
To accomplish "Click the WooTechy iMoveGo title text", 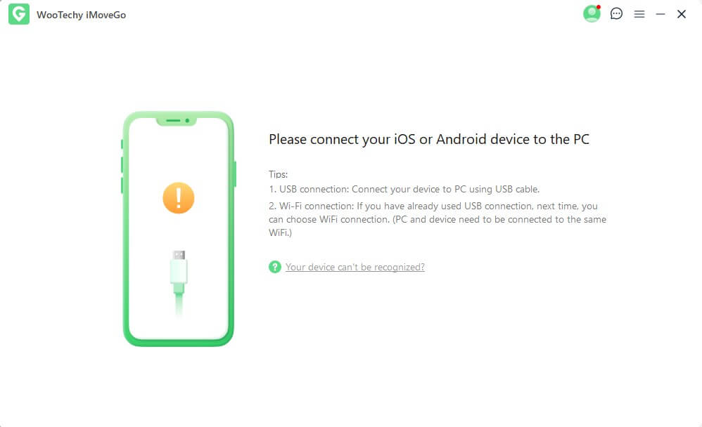I will pyautogui.click(x=81, y=15).
